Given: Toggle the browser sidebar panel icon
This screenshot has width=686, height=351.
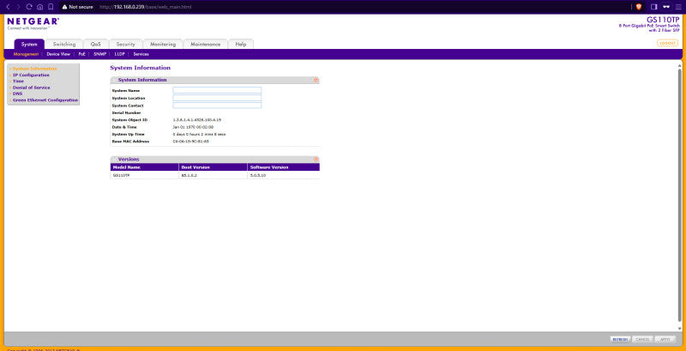Looking at the screenshot, I should [x=654, y=7].
